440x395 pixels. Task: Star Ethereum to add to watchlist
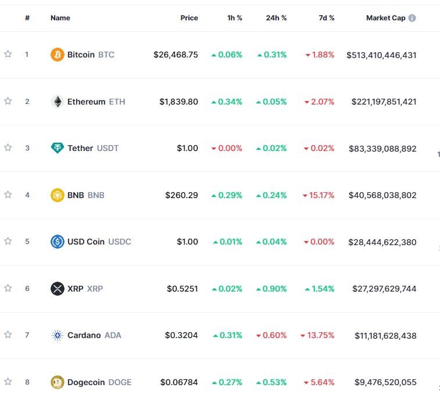(x=8, y=101)
